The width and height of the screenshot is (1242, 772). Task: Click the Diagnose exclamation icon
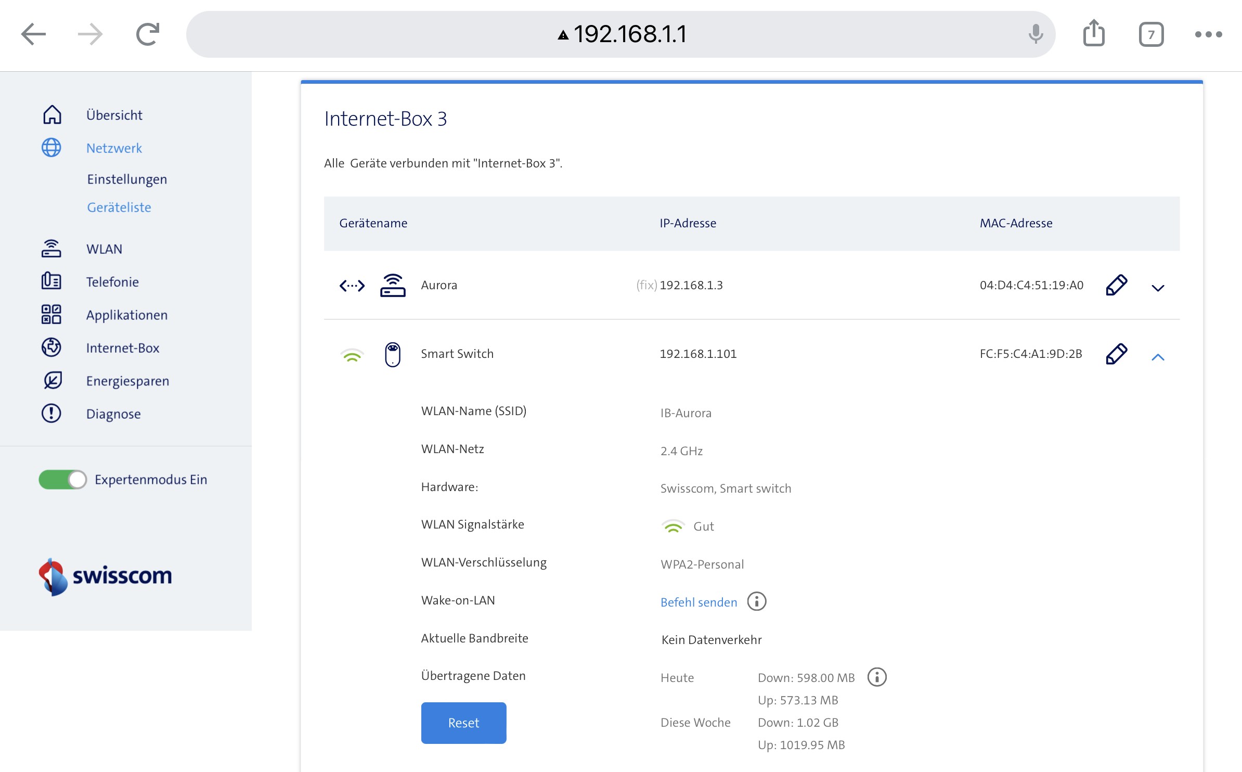[x=51, y=414]
